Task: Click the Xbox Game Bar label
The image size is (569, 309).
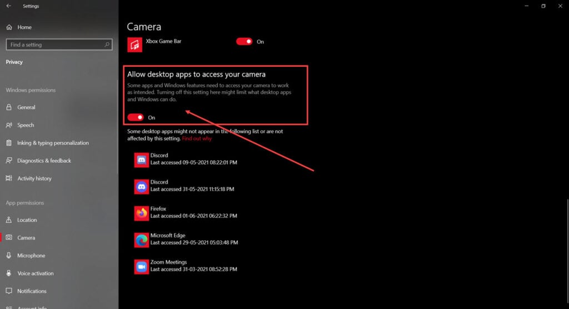Action: click(x=163, y=41)
